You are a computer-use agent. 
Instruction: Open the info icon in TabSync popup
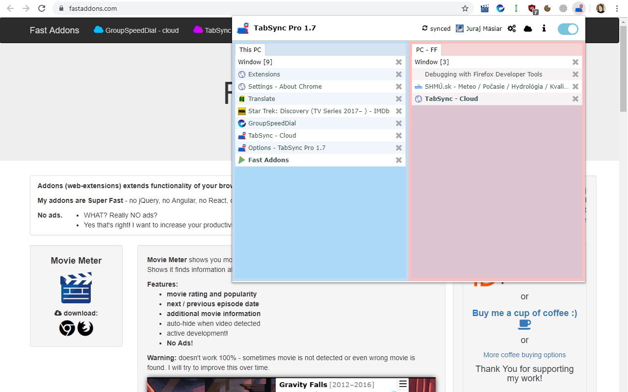[x=544, y=28]
